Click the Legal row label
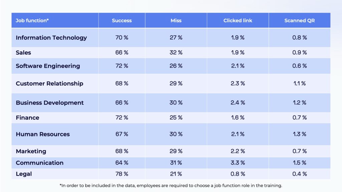Screen dimensions: 342x192 pos(23,174)
